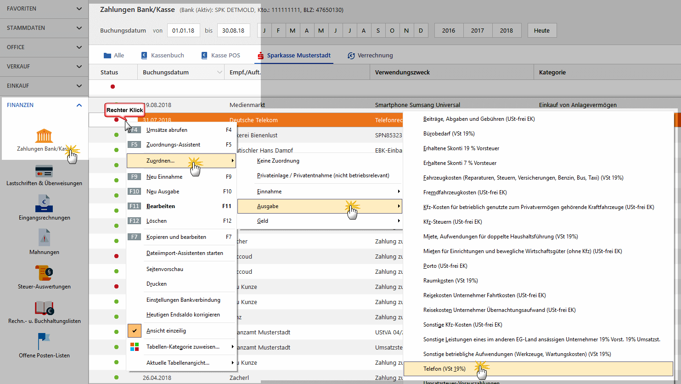
Task: Filter by year 2016
Action: click(x=449, y=30)
